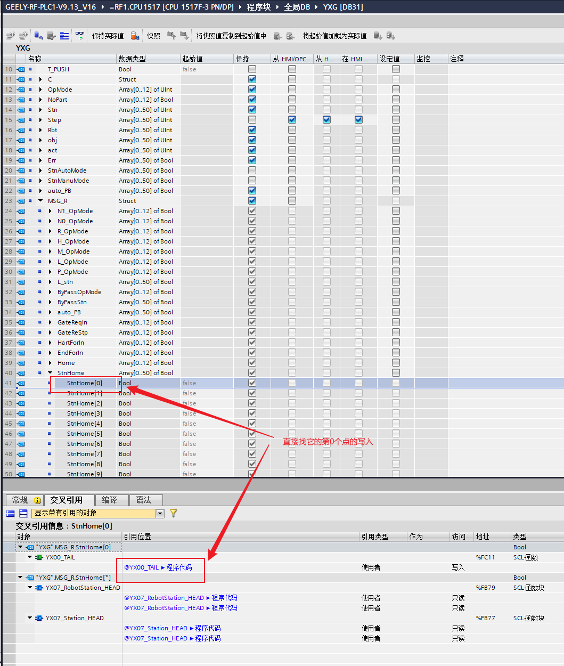Click the tag icon on row 10

(21, 69)
